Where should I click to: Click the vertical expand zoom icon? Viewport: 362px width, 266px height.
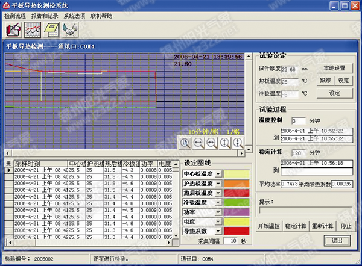click(225, 143)
